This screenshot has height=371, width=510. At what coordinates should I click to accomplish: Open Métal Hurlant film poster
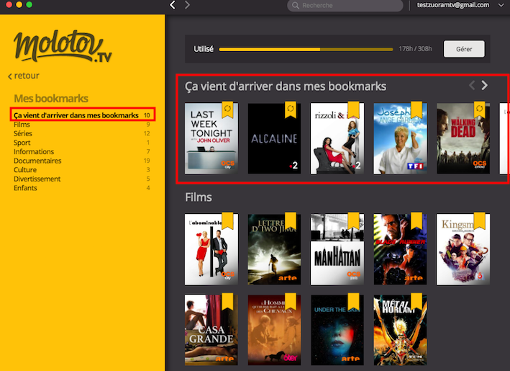point(401,330)
